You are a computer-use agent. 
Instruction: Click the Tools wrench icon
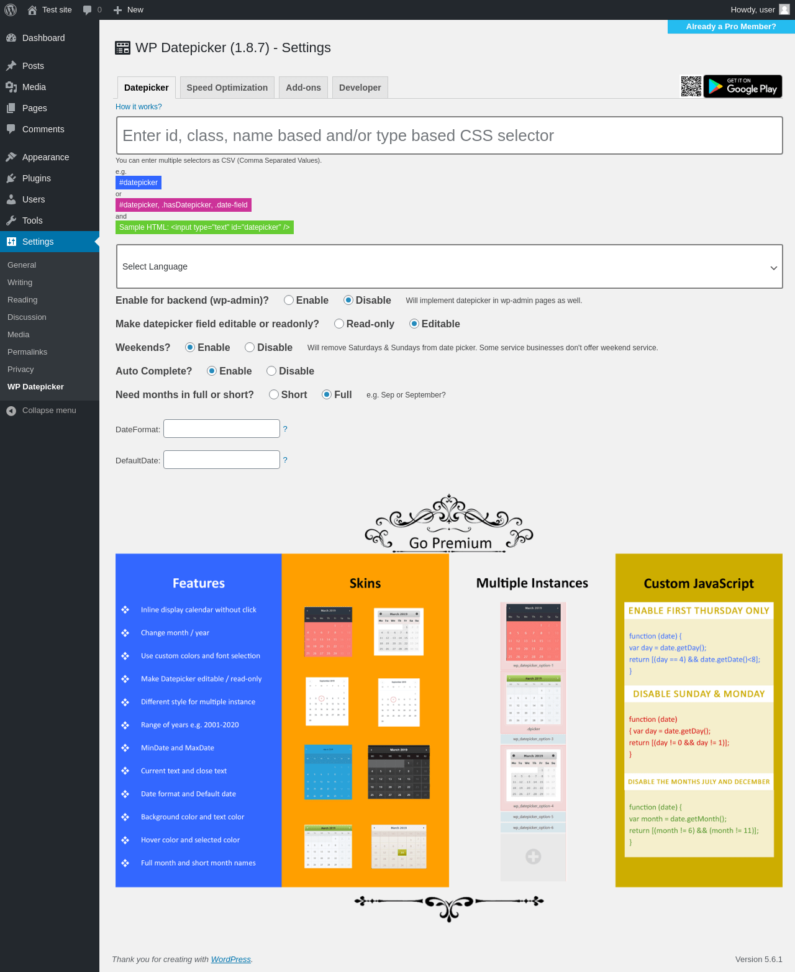coord(11,220)
